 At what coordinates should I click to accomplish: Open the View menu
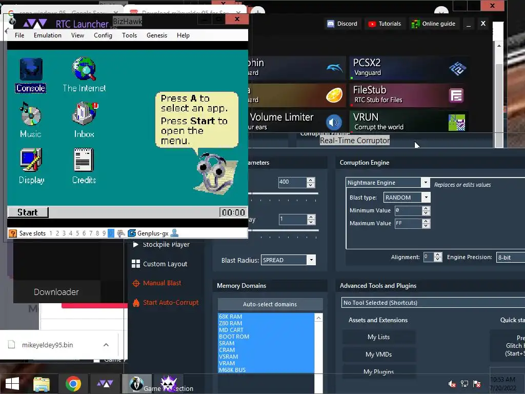77,35
